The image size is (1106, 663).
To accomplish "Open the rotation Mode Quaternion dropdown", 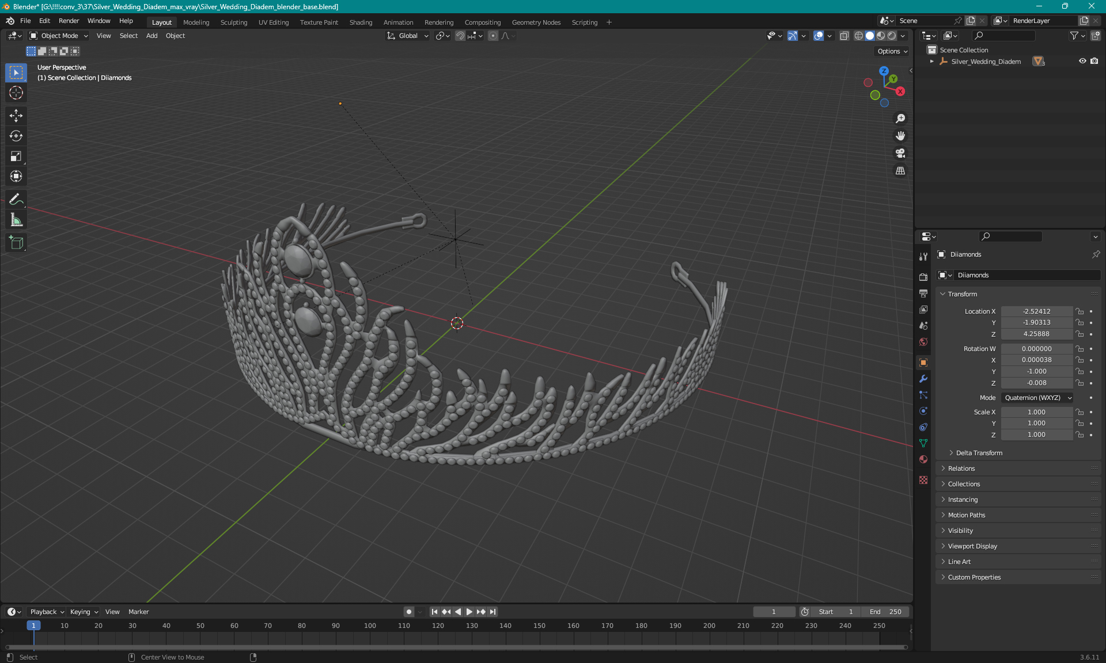I will [1037, 398].
